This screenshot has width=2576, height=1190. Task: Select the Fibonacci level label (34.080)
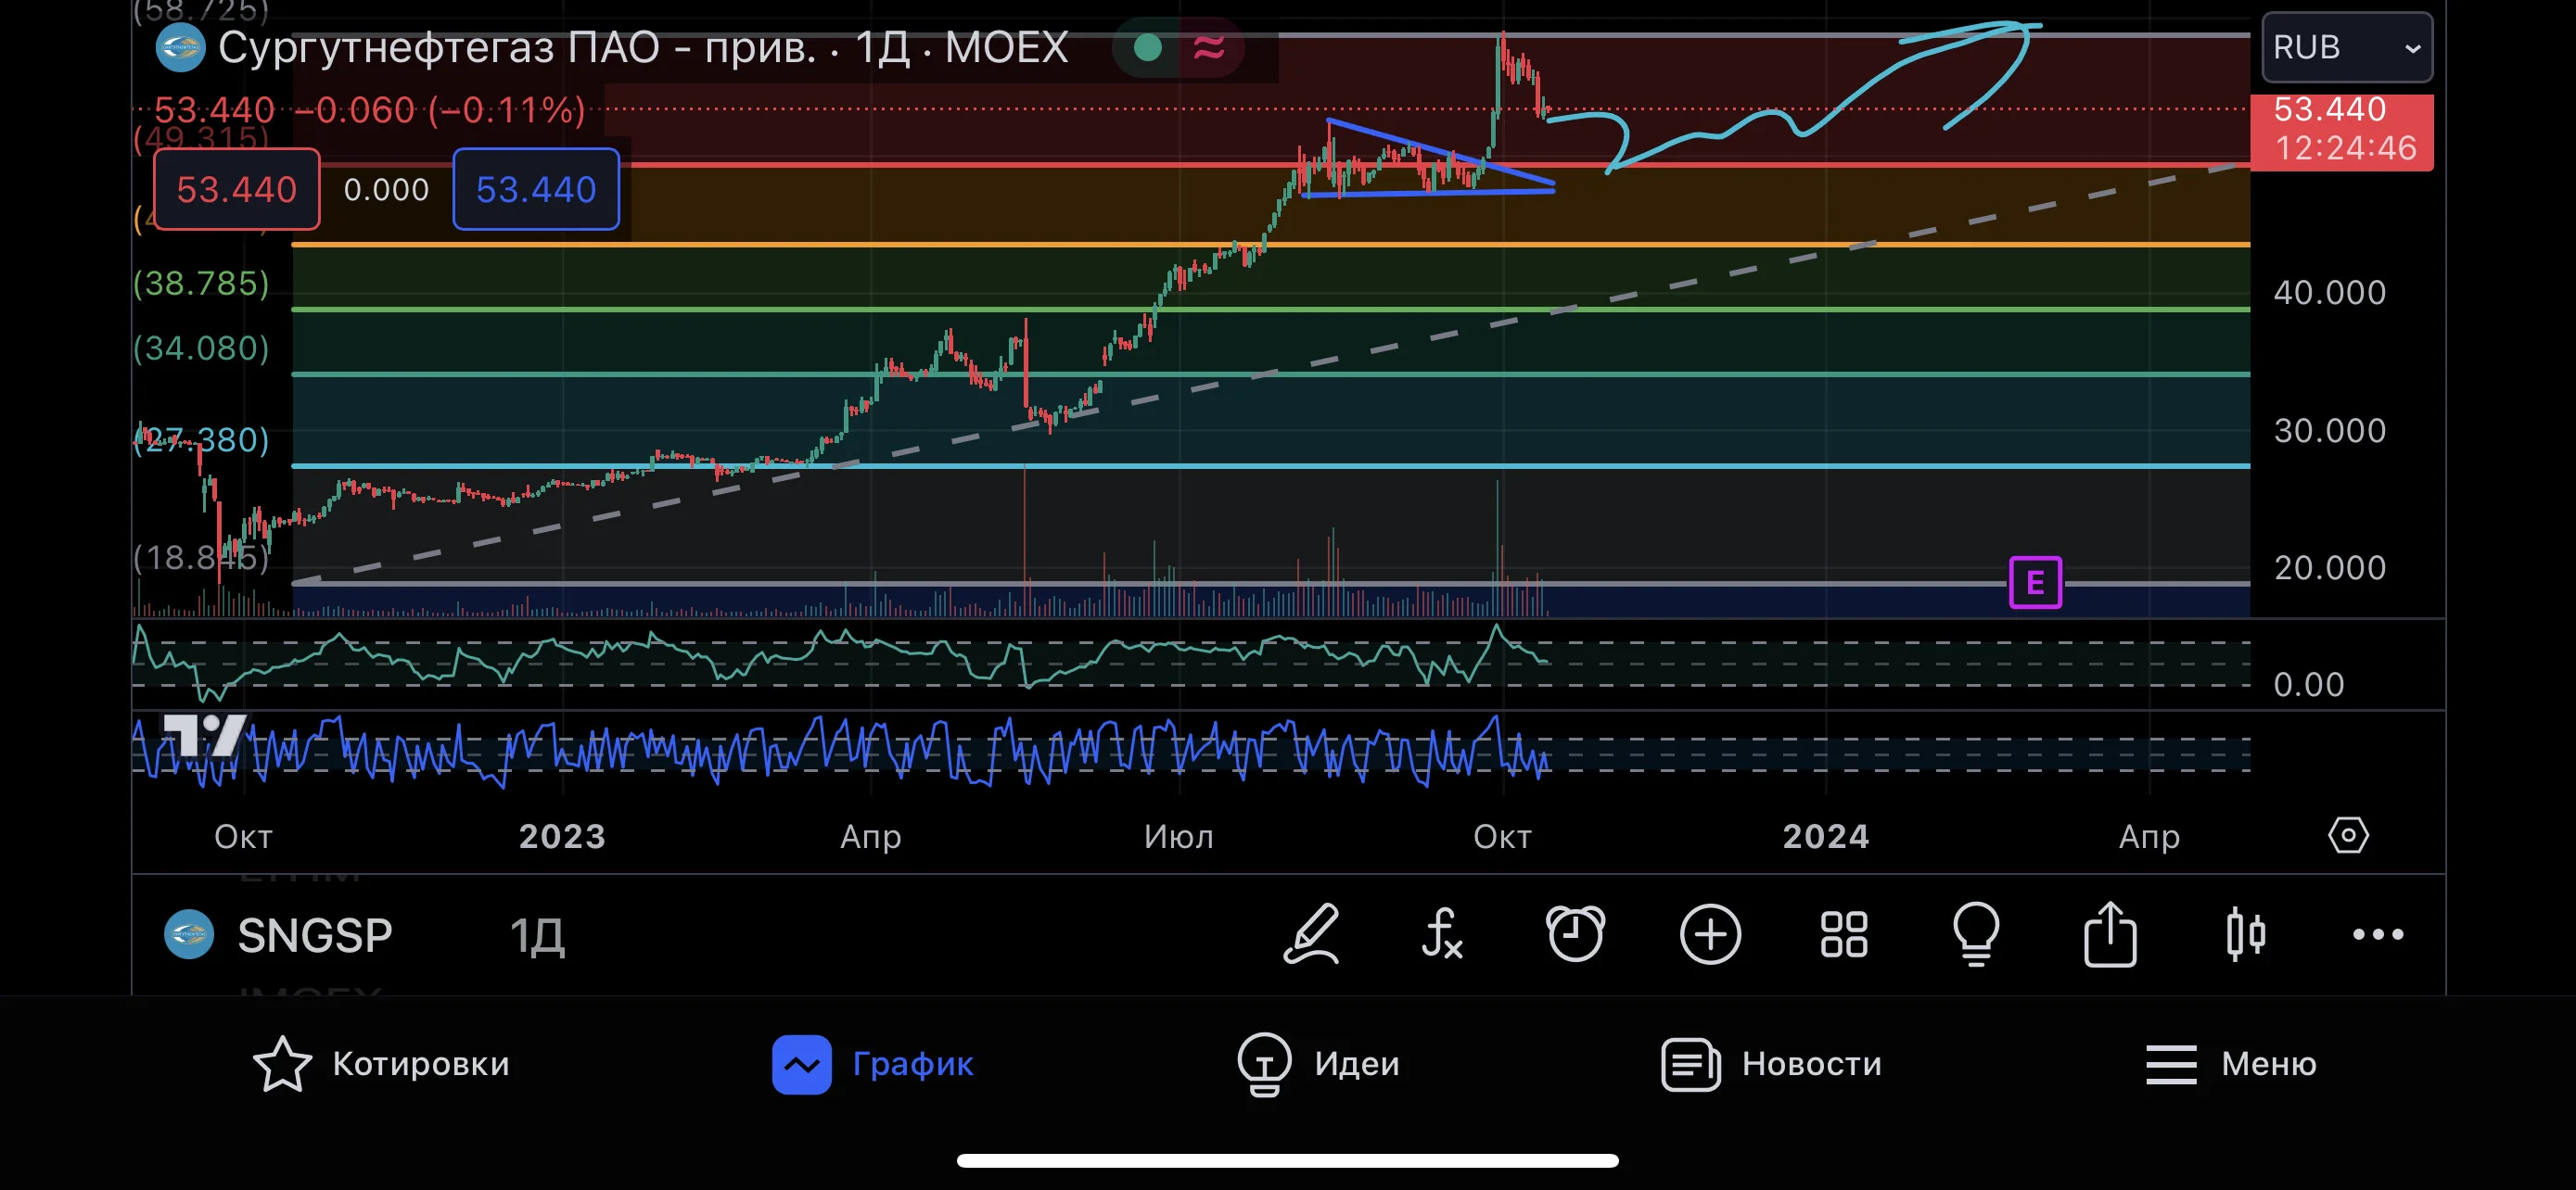(201, 348)
